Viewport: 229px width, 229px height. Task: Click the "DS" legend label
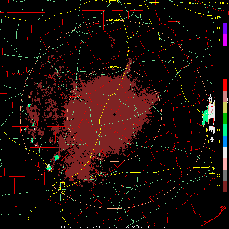[x=219, y=153]
